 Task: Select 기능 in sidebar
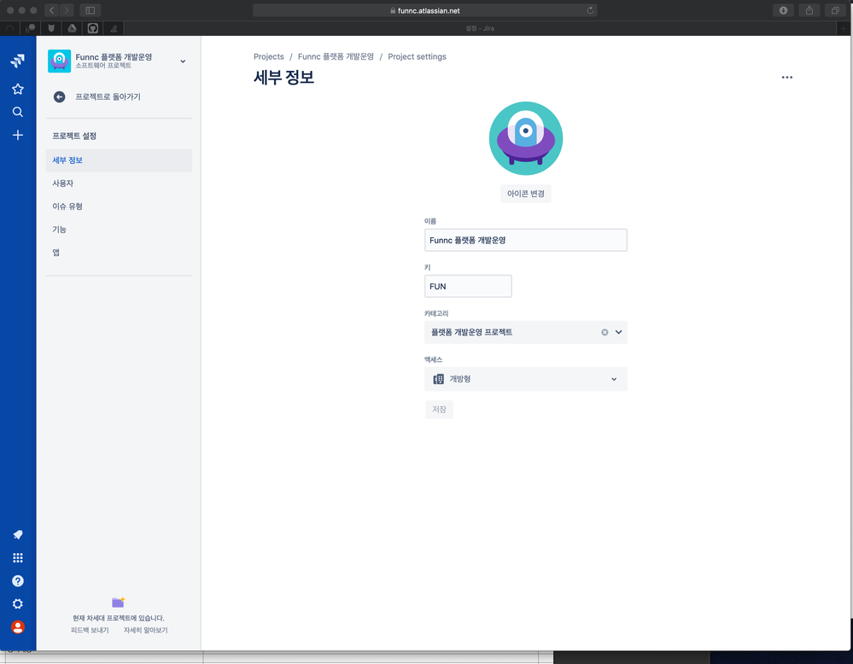[119, 230]
